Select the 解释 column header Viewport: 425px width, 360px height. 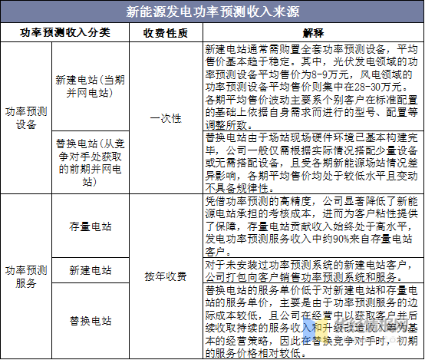(x=313, y=33)
